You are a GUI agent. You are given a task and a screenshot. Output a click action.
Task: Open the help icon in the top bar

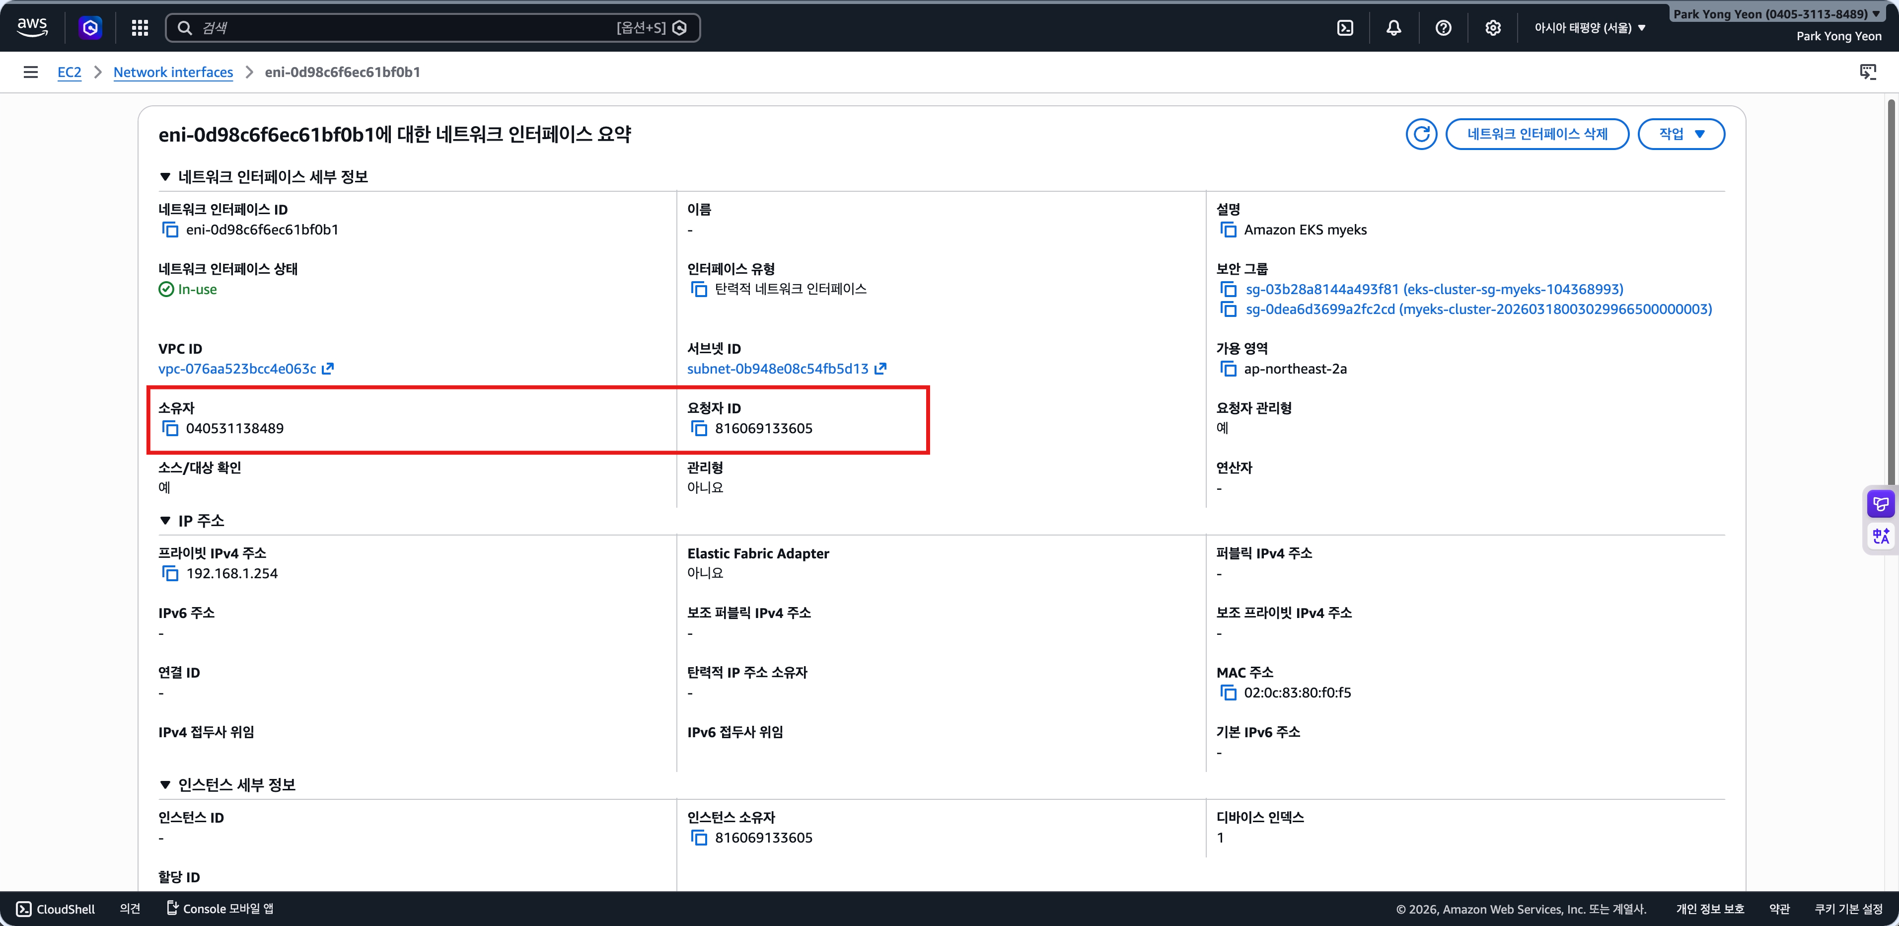(x=1444, y=27)
